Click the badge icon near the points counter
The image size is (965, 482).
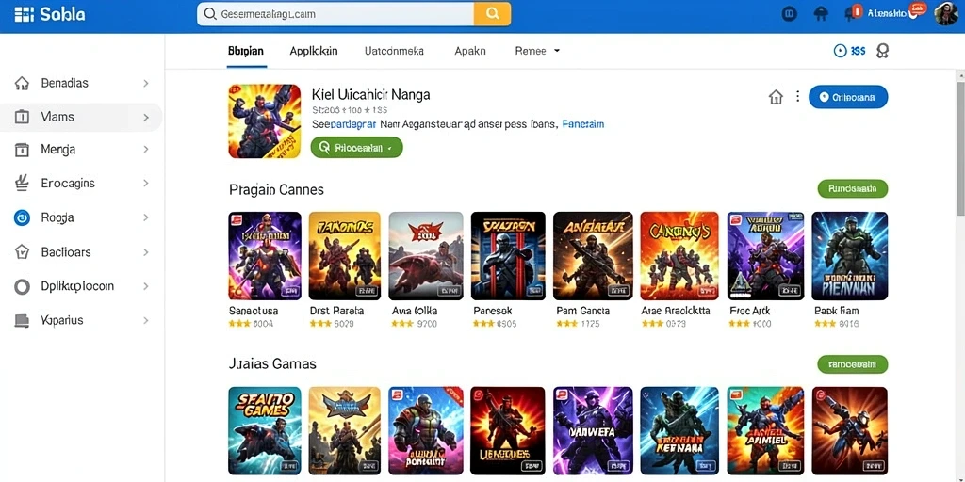882,51
